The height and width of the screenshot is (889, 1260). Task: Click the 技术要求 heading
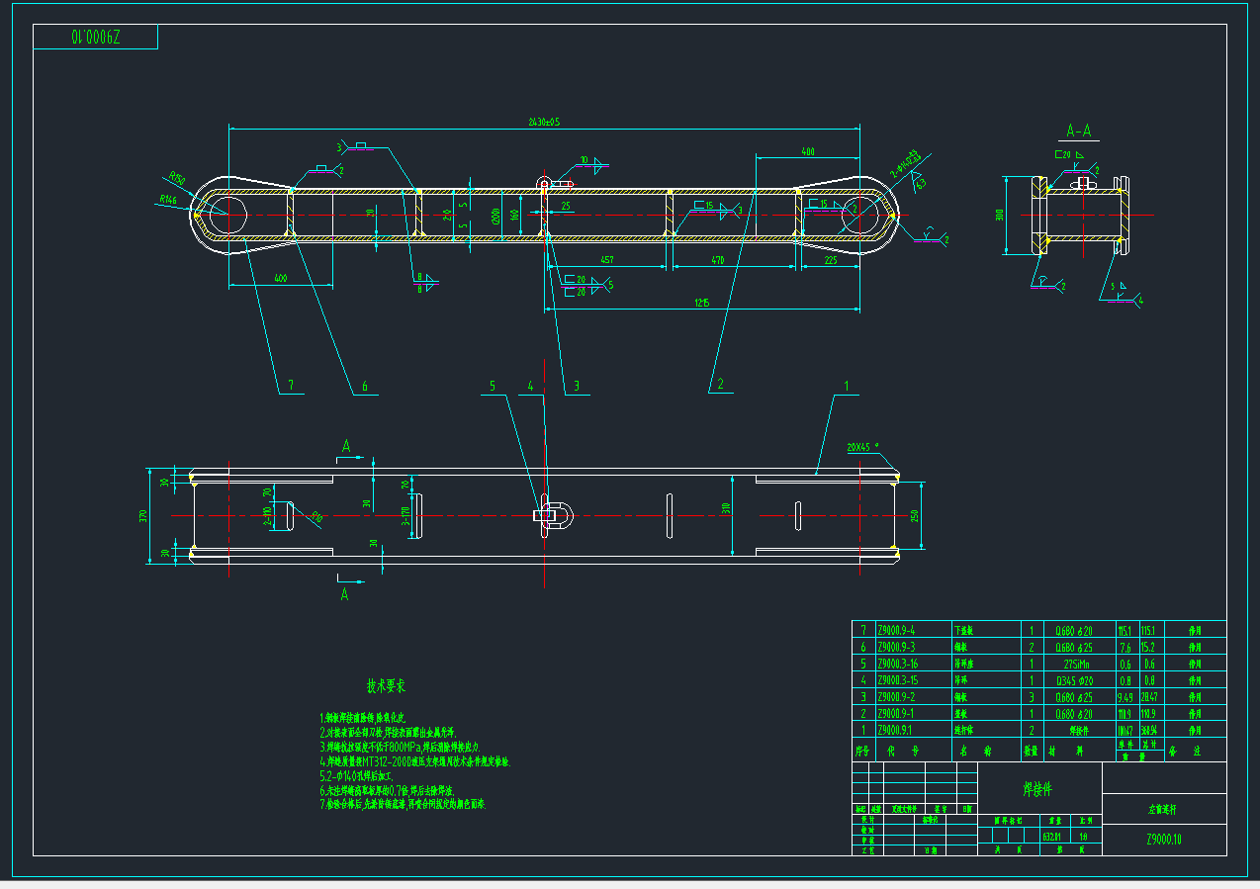pyautogui.click(x=386, y=685)
